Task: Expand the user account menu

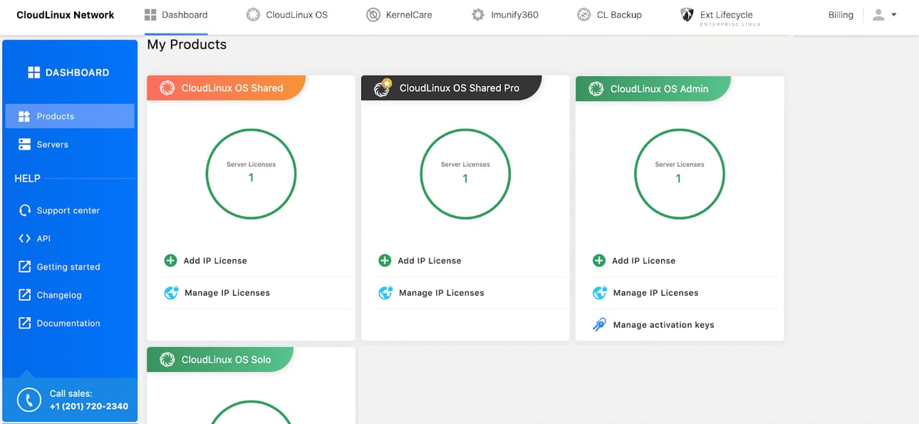Action: coord(883,14)
